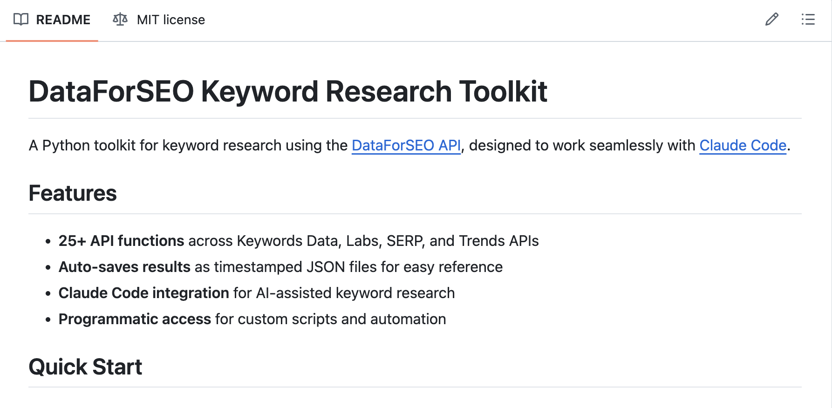The image size is (832, 408).
Task: Open the outline list icon at top right
Action: click(x=808, y=20)
